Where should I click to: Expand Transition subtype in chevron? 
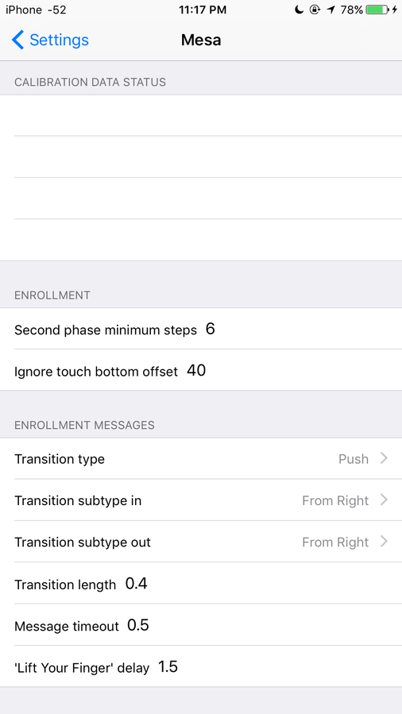(385, 500)
